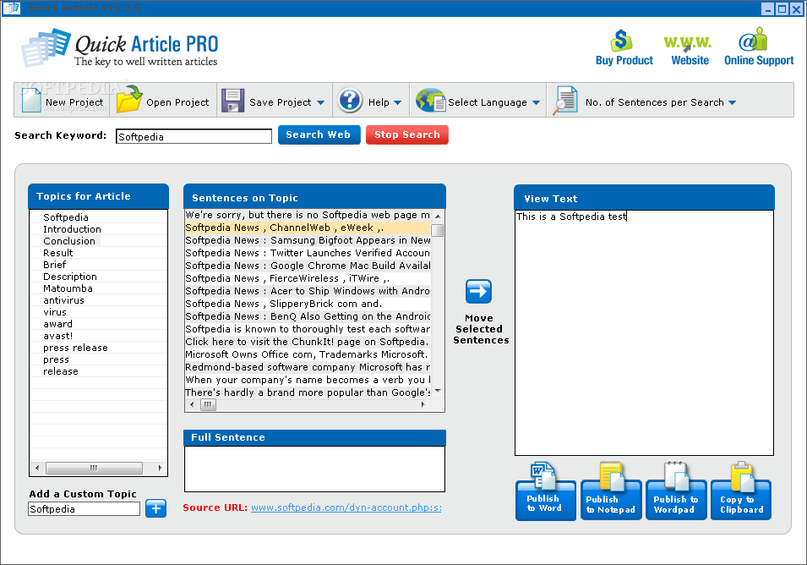Click the scroll-right arrow of topics list
Image resolution: width=807 pixels, height=565 pixels.
[160, 469]
